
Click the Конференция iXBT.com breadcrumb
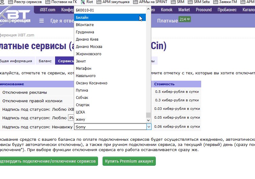tap(17, 35)
